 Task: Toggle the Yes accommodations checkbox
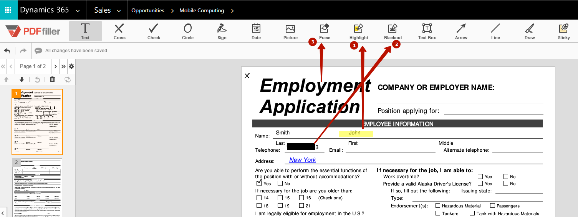click(x=259, y=183)
